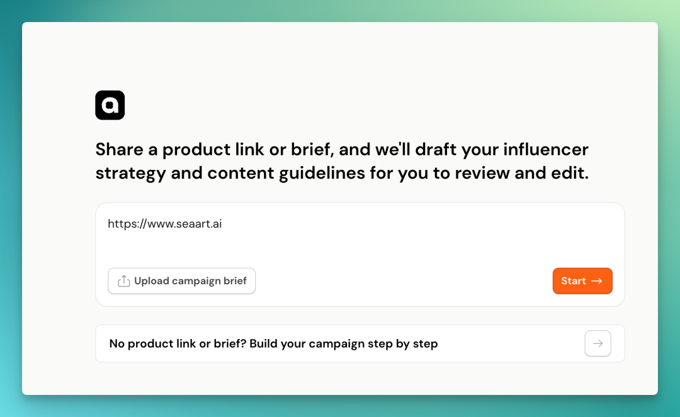The height and width of the screenshot is (417, 680).
Task: Click the white arrow inside Start button
Action: [597, 281]
